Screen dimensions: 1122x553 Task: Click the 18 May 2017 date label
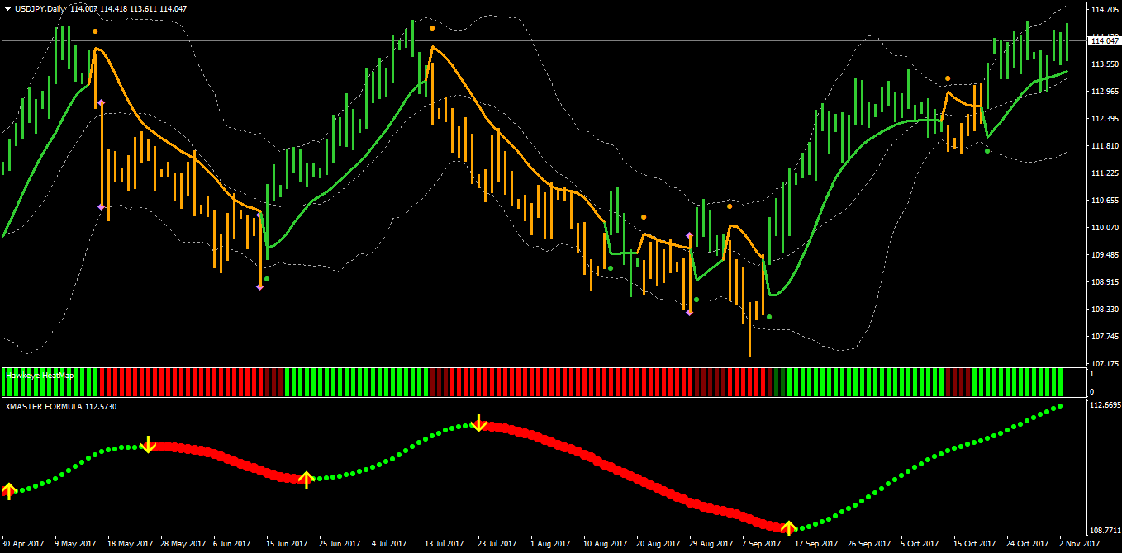coord(131,544)
